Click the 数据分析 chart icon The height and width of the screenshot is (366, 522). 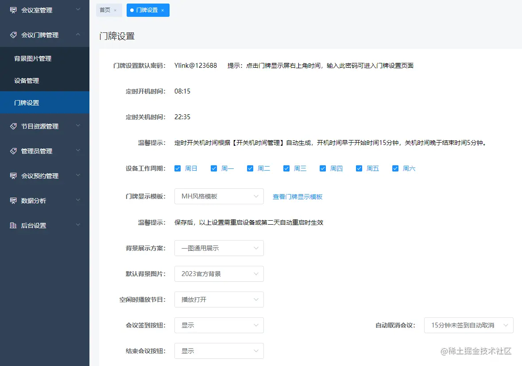point(12,200)
